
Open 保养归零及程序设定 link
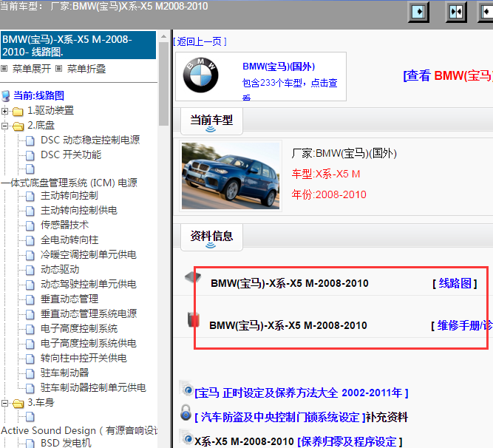click(350, 441)
